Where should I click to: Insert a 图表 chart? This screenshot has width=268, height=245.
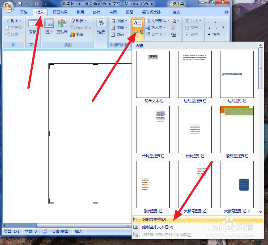pos(76,34)
